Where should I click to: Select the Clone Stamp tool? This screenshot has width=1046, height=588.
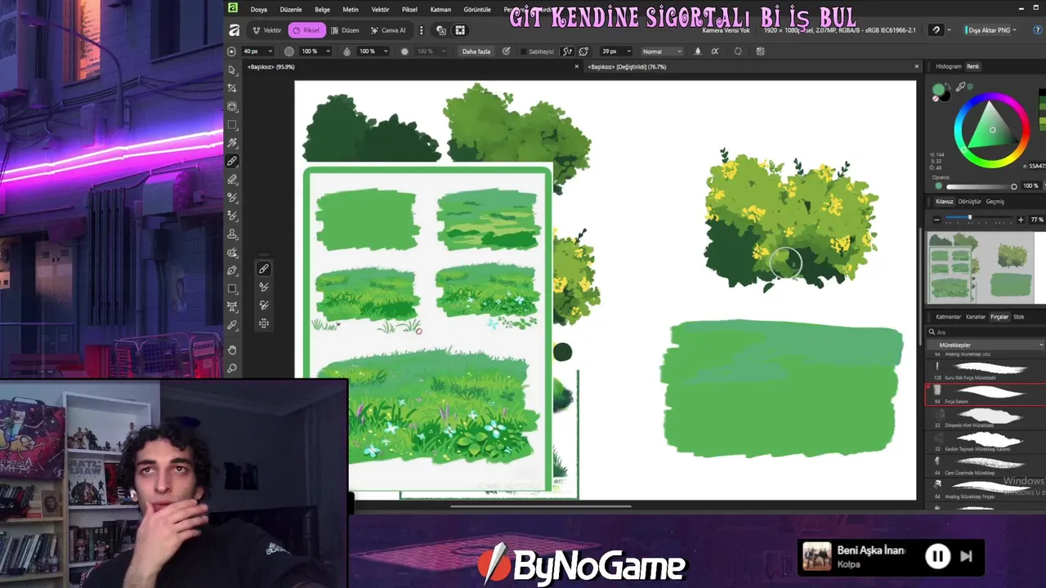(232, 234)
